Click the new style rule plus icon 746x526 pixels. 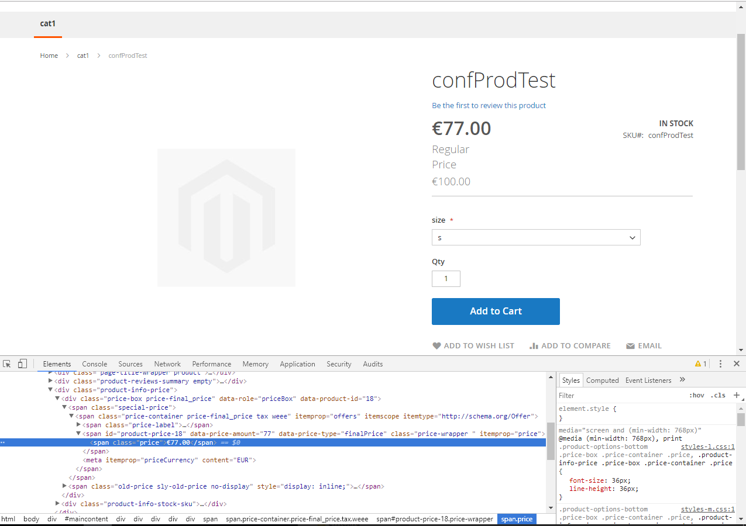[x=737, y=395]
